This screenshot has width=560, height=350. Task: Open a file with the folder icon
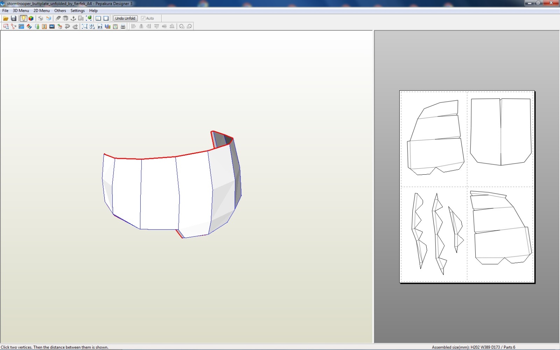pyautogui.click(x=6, y=18)
